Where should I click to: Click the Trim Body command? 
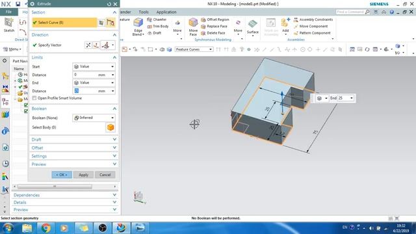(157, 26)
